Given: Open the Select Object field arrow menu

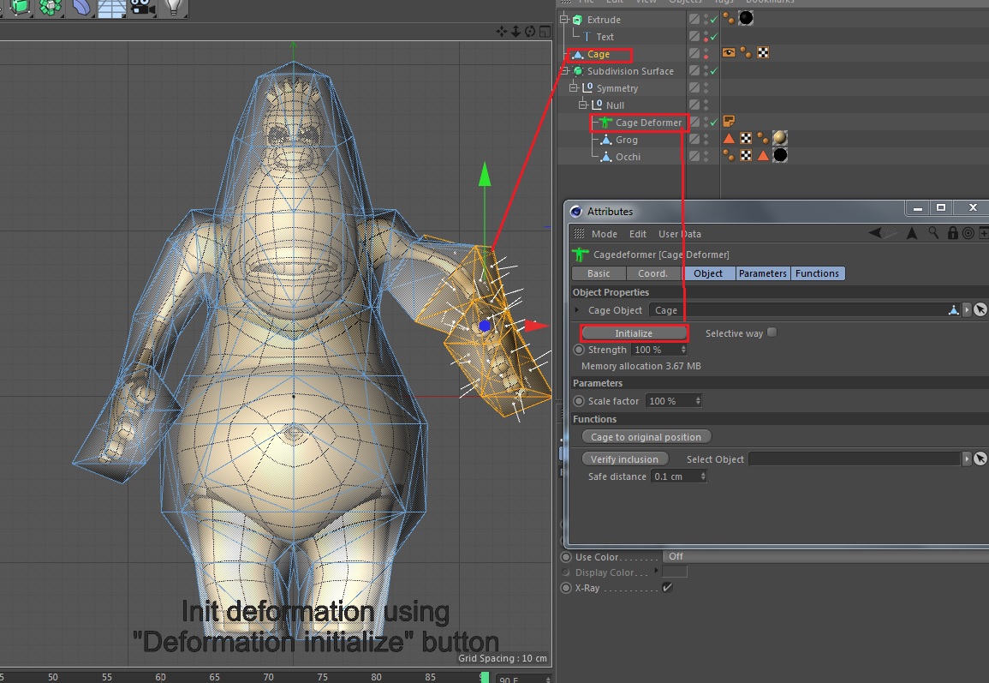Looking at the screenshot, I should pos(966,459).
